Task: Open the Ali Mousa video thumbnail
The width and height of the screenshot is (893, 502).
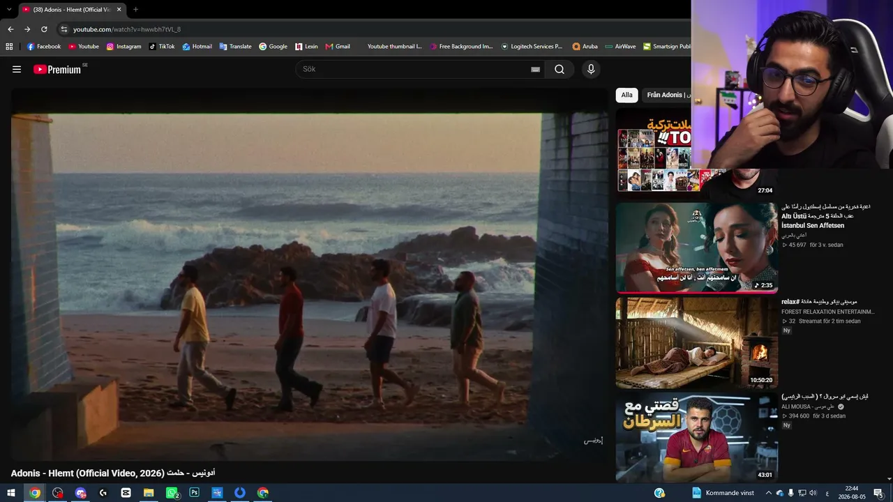Action: (x=696, y=437)
